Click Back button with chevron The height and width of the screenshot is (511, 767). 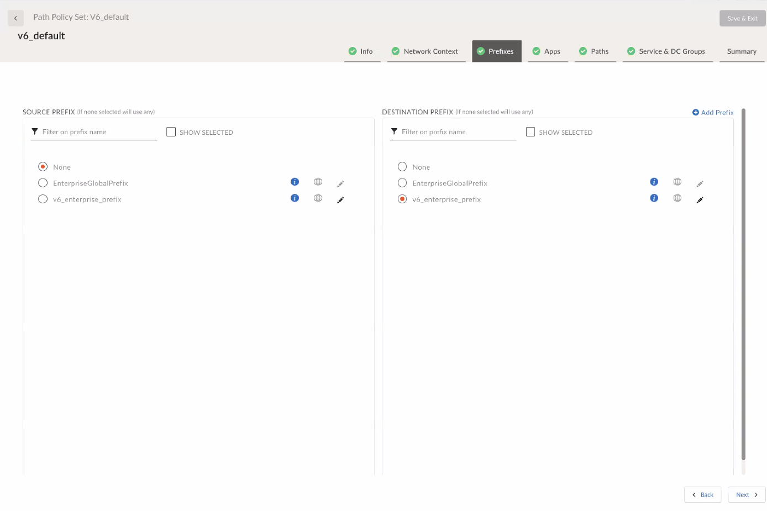click(x=702, y=494)
